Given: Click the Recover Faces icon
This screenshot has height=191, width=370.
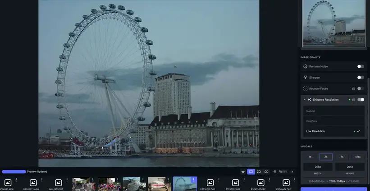Looking at the screenshot, I should [306, 89].
